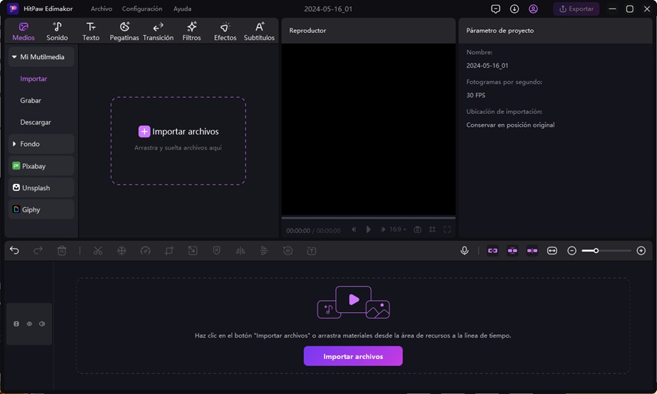Screen dimensions: 657x394
Task: Click the scissors split tool
Action: click(x=98, y=251)
